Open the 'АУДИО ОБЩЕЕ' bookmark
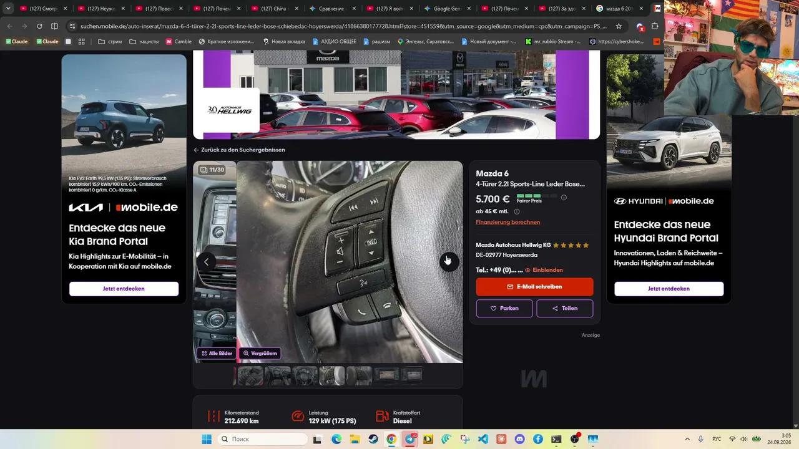 click(x=335, y=42)
